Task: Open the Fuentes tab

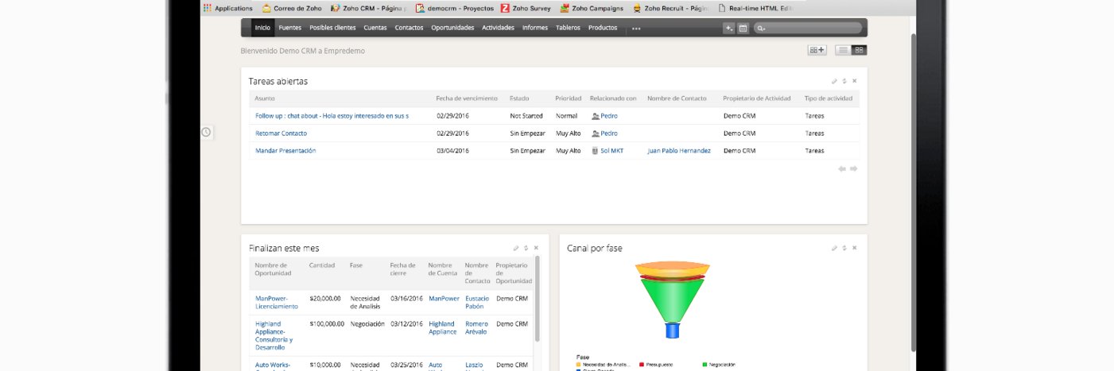Action: (x=289, y=28)
